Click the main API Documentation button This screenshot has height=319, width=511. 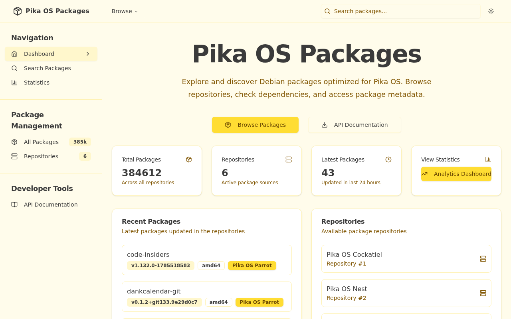[x=355, y=125]
